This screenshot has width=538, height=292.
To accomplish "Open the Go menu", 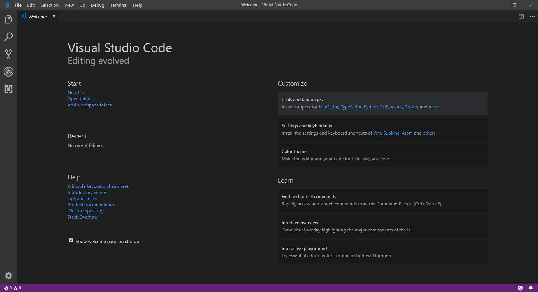I will tap(82, 5).
